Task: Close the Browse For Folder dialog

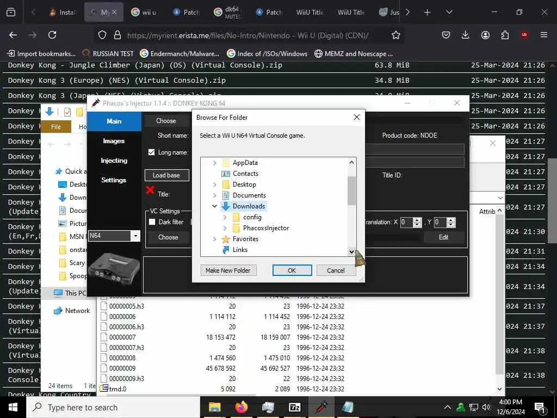Action: (357, 118)
